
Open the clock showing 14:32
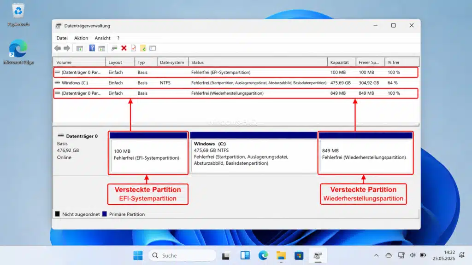443,255
